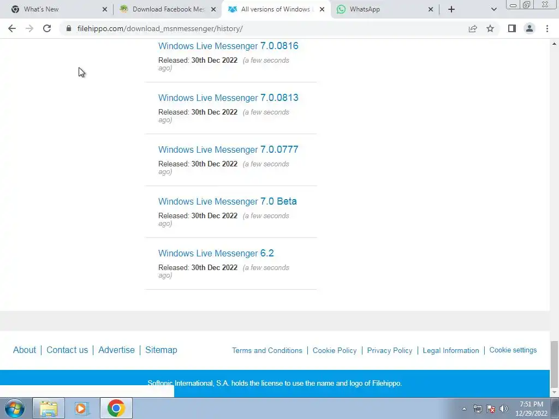Open the About footer link
559x419 pixels.
pos(25,350)
